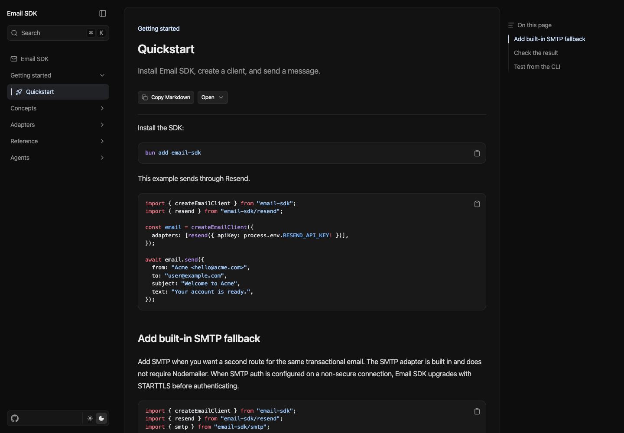Switch to dark theme moon icon
The width and height of the screenshot is (624, 433).
click(x=101, y=418)
